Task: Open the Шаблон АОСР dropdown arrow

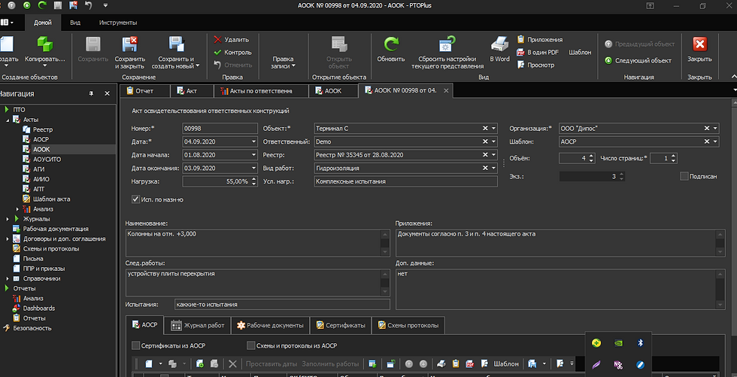Action: point(715,141)
